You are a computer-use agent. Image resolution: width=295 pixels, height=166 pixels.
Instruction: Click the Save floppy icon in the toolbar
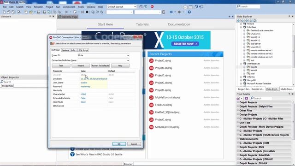tap(39, 12)
